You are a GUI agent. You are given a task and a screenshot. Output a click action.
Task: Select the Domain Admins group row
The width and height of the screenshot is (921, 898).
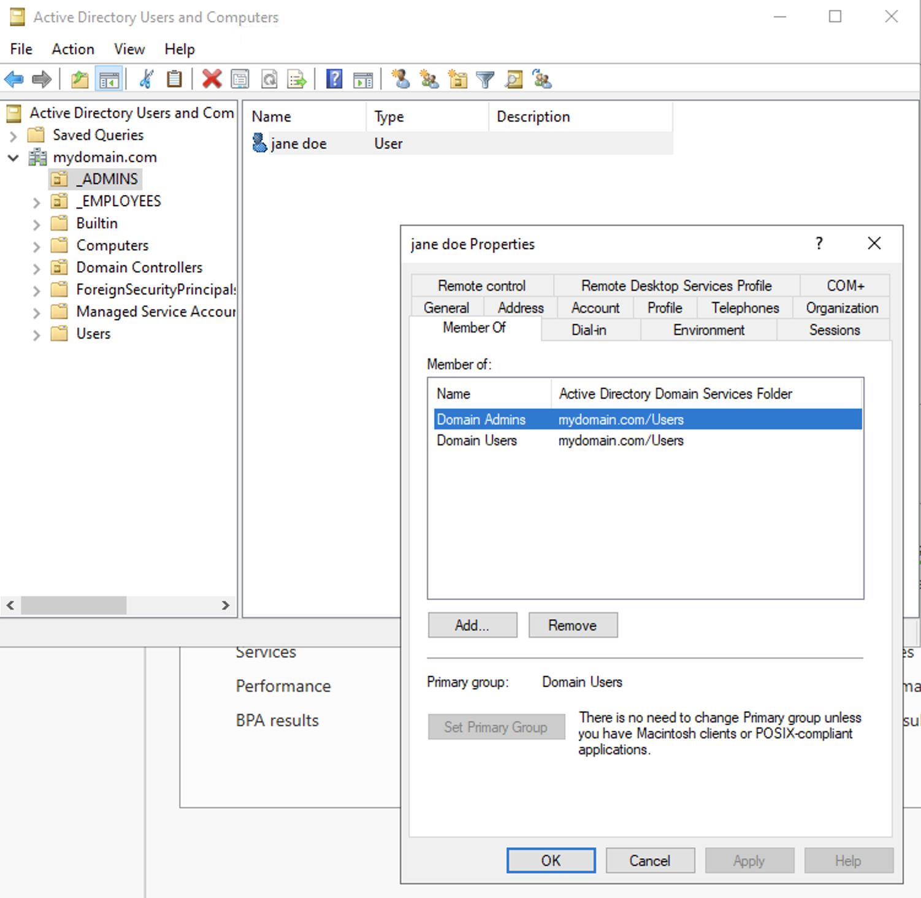[x=648, y=420]
